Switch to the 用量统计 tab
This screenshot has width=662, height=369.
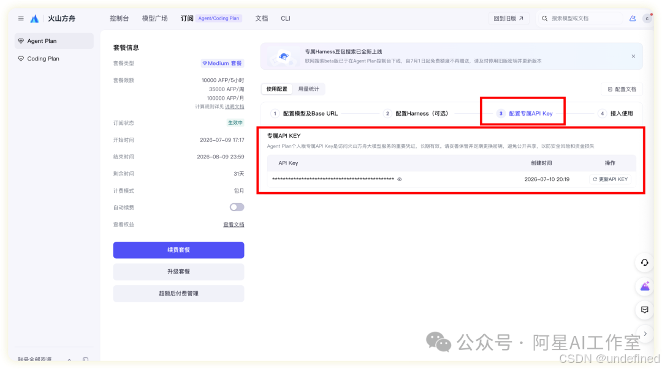308,89
